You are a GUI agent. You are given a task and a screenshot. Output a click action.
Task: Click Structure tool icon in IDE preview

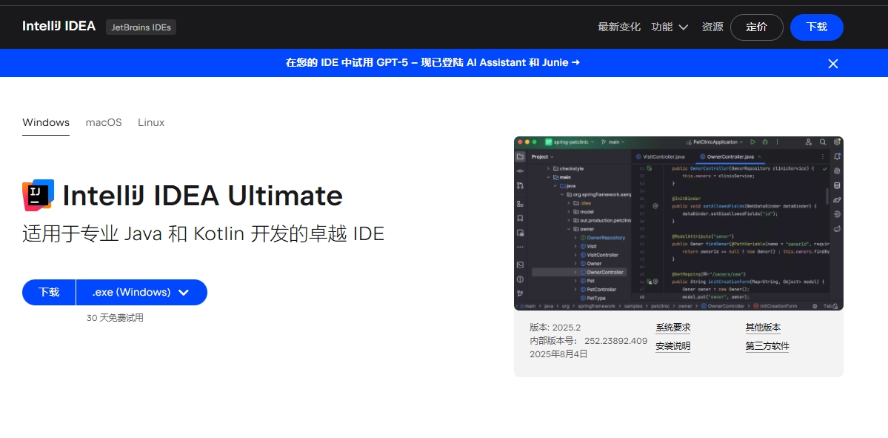coord(520,204)
